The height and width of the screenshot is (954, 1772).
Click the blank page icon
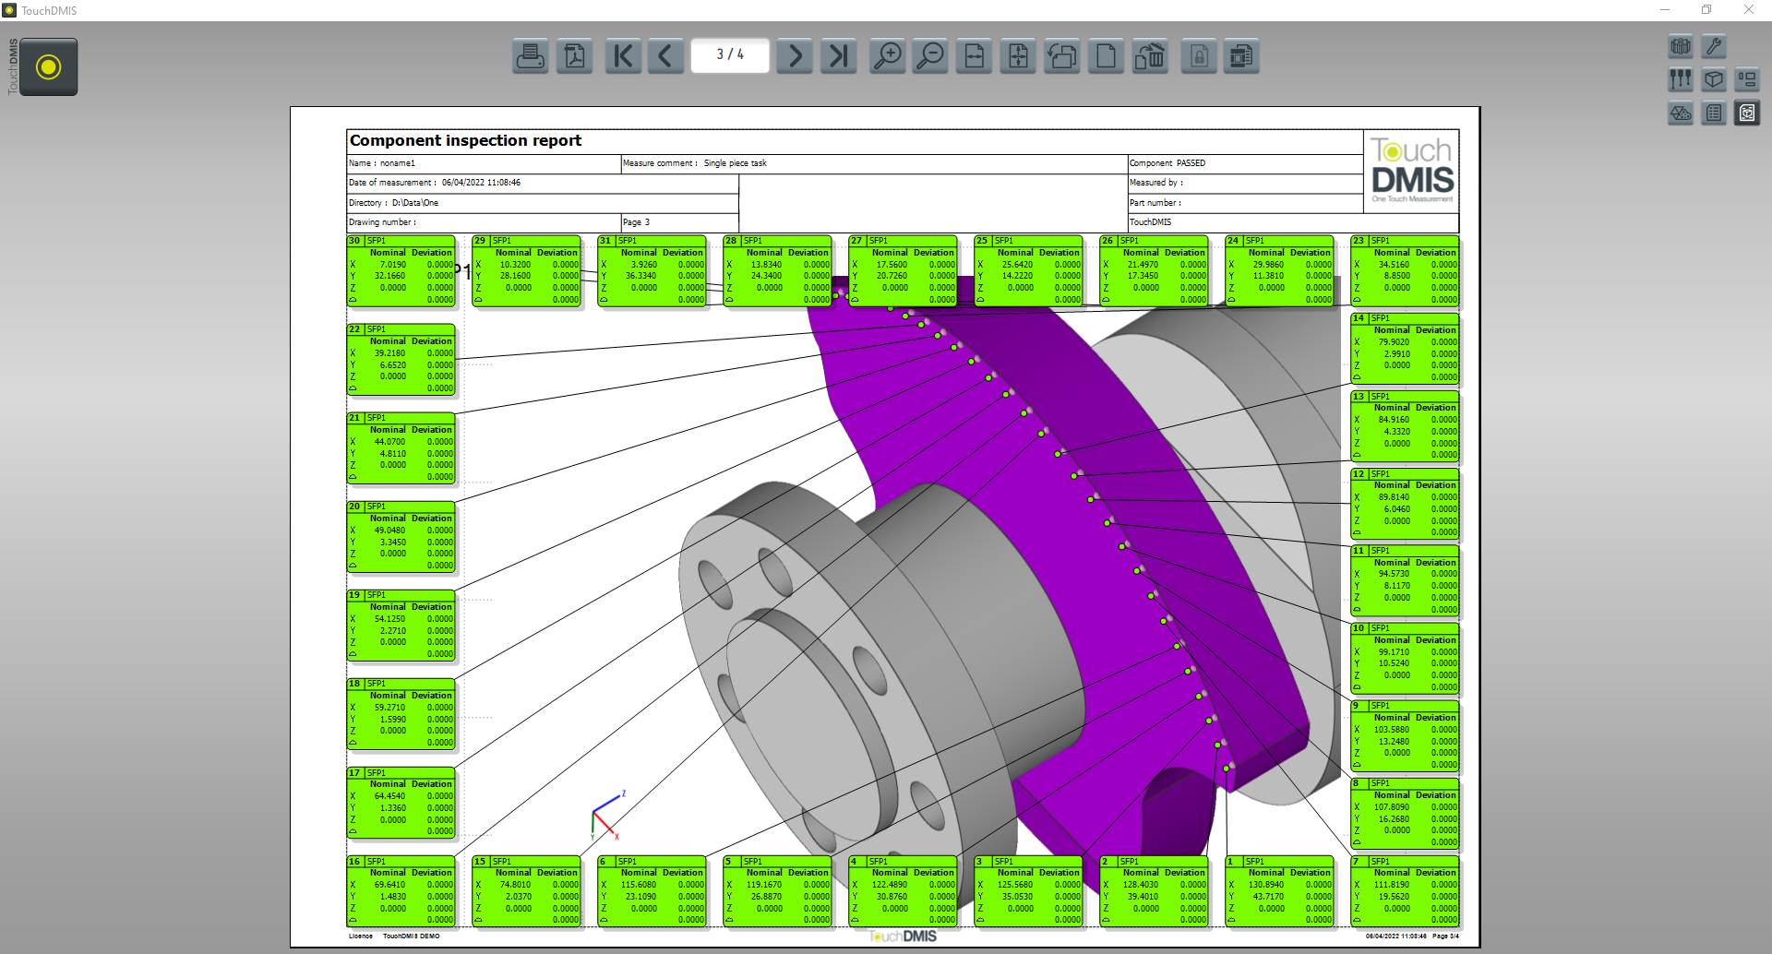click(1106, 56)
